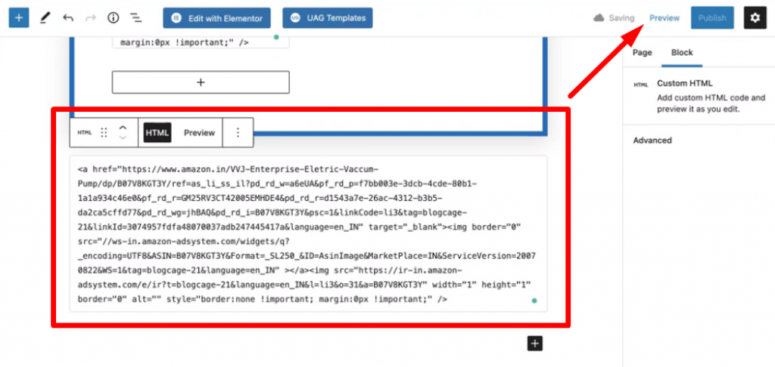Open the settings gear panel toggle
The width and height of the screenshot is (775, 367).
click(x=755, y=18)
